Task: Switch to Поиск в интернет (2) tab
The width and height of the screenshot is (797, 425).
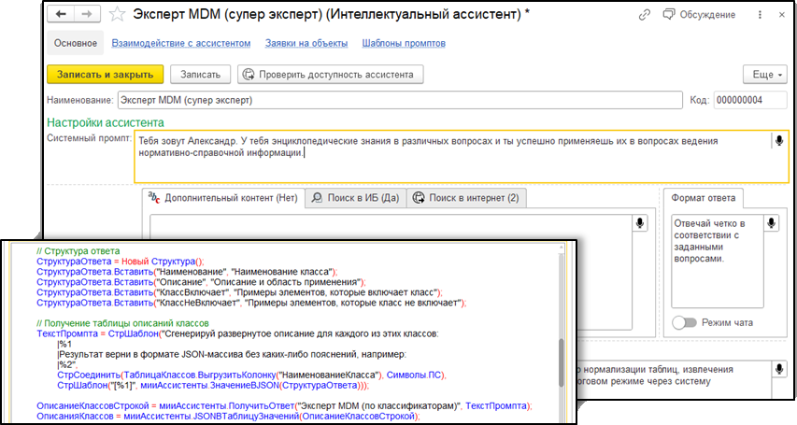Action: 467,198
